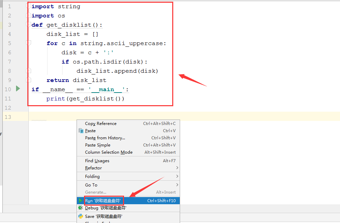Select Paste Simple option
This screenshot has width=340, height=223.
(128, 145)
